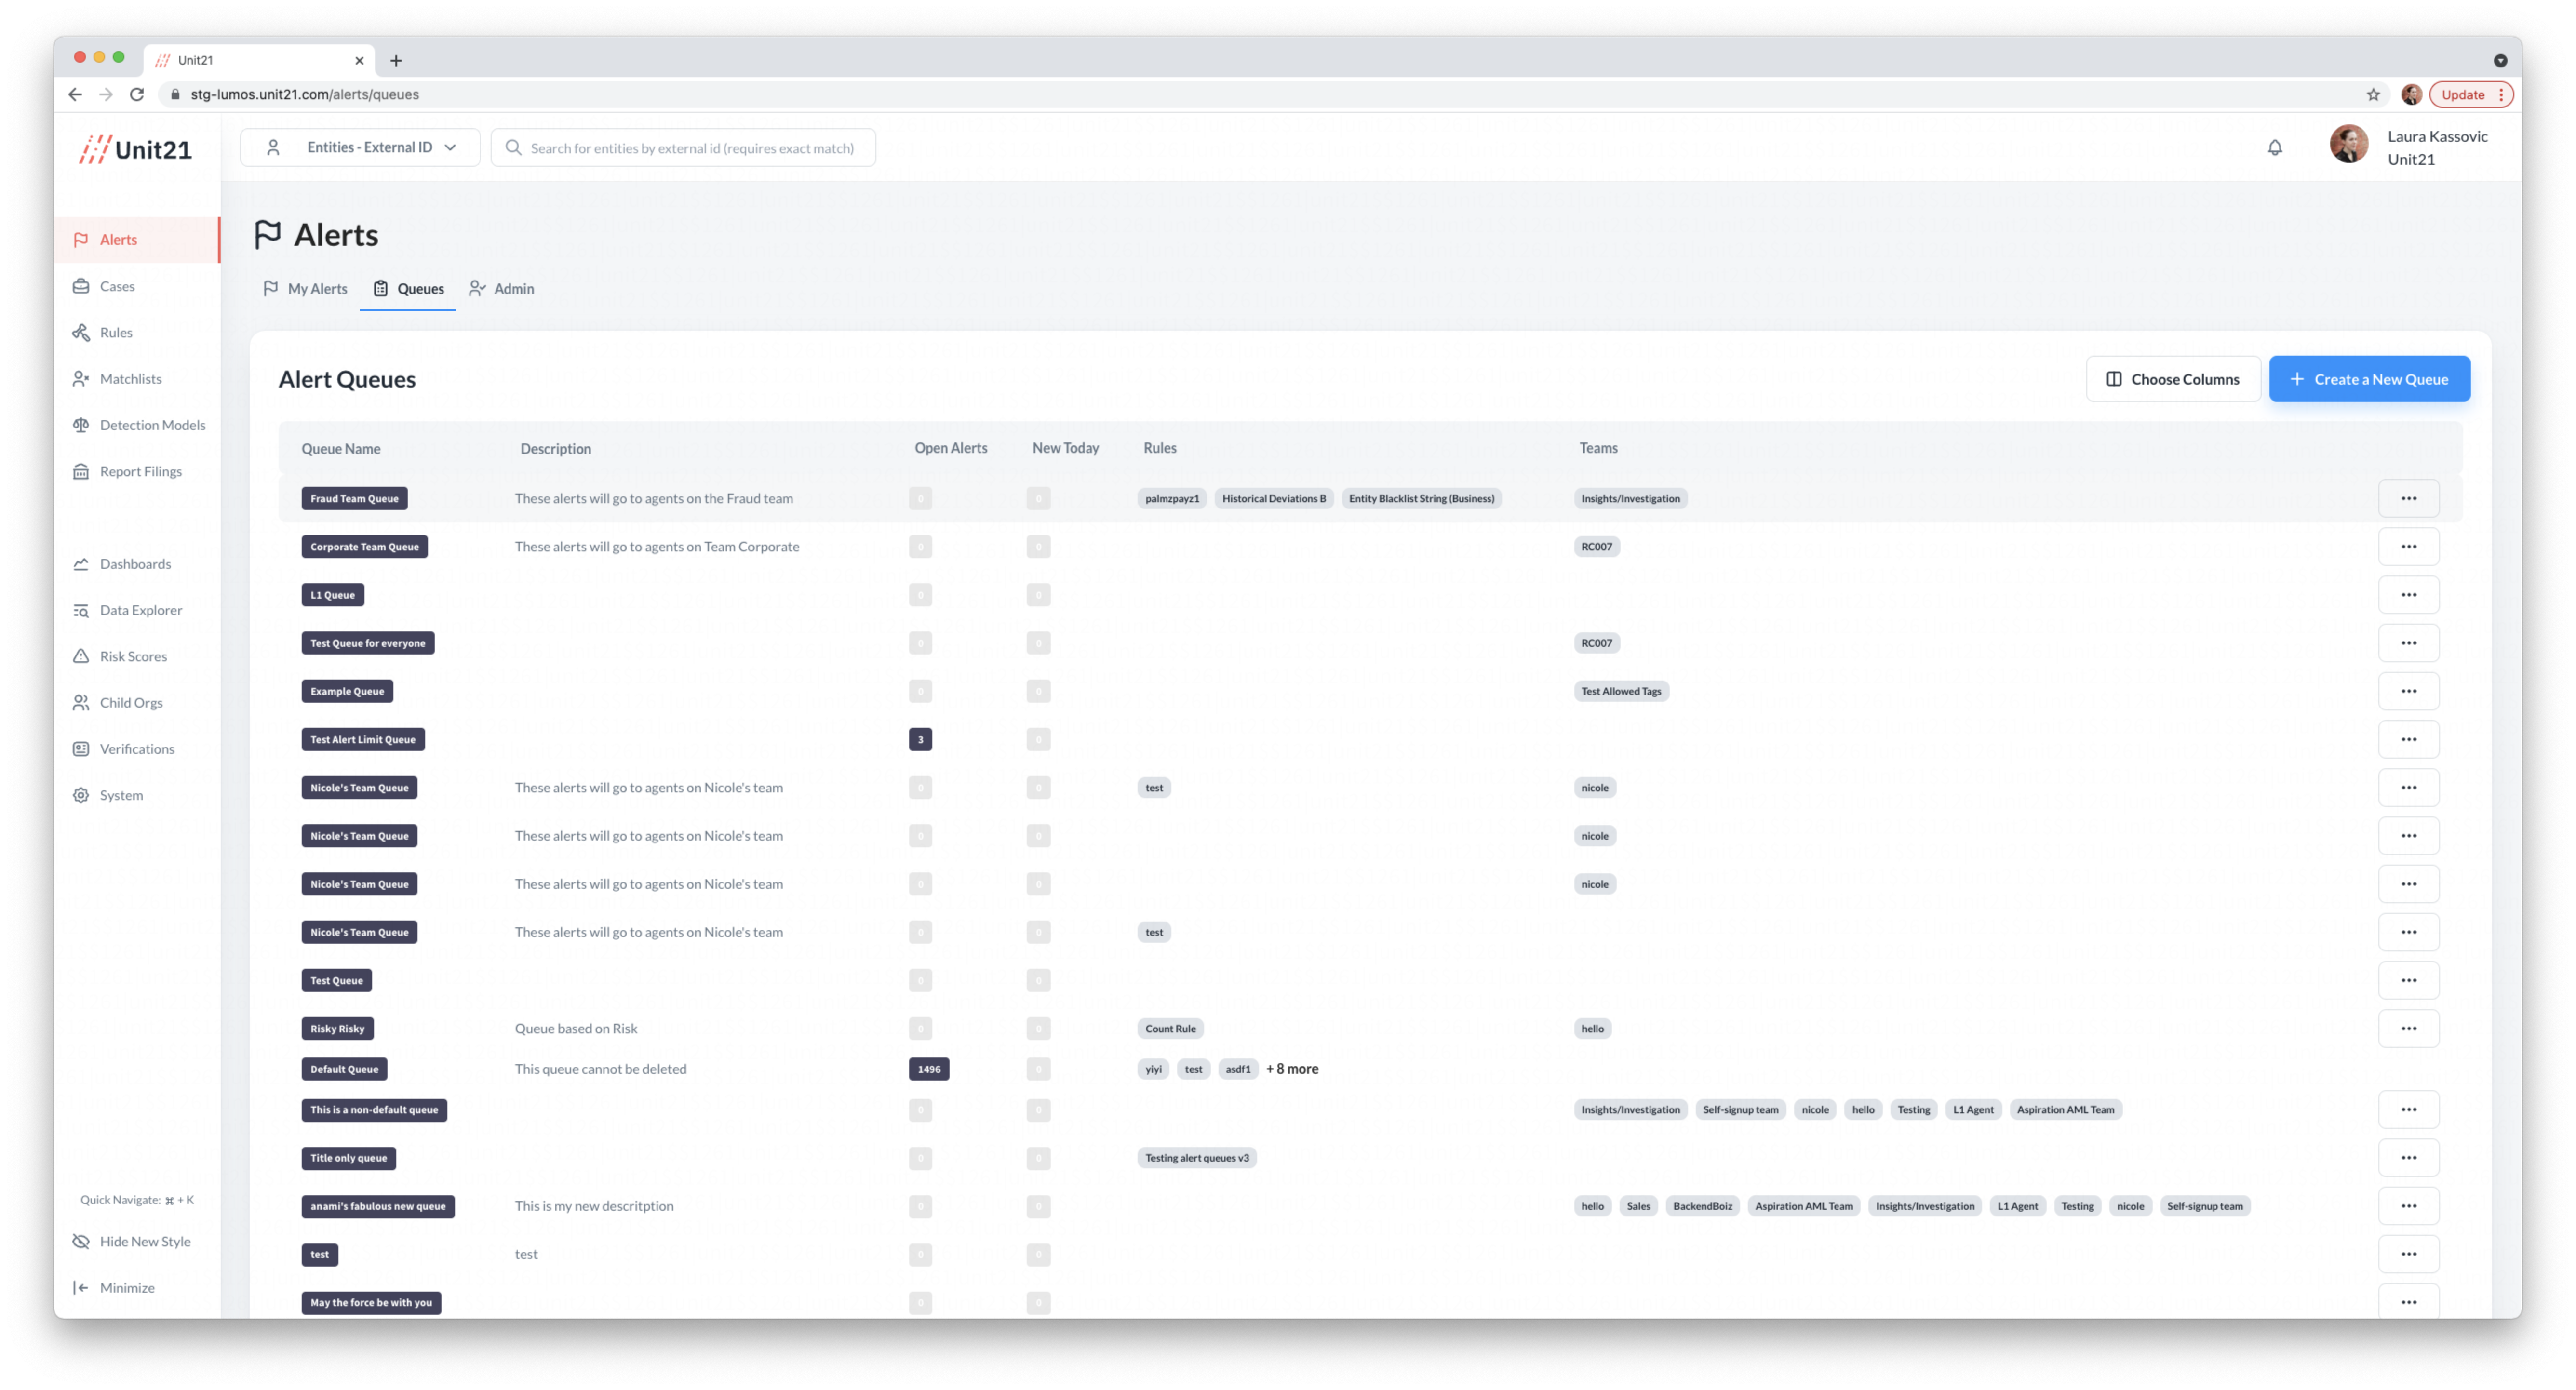Open Verifications page
This screenshot has width=2576, height=1390.
[137, 749]
